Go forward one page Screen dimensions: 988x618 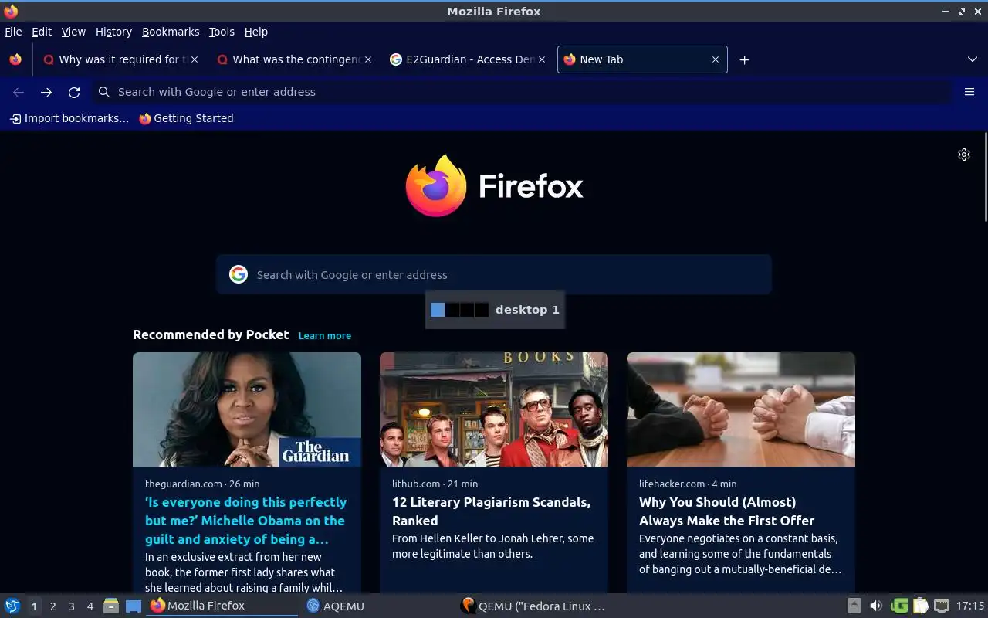46,92
